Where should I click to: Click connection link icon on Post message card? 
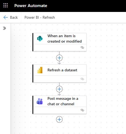[82, 110]
